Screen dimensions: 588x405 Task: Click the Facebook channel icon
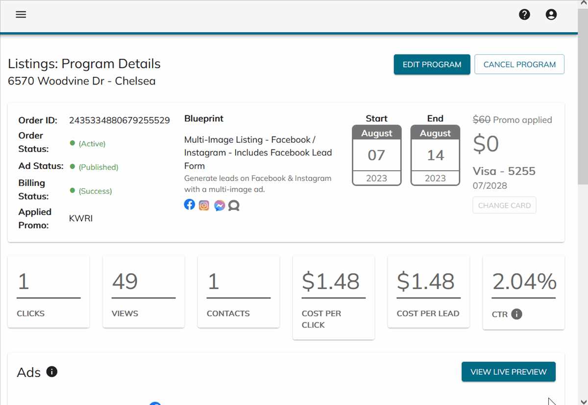coord(190,204)
